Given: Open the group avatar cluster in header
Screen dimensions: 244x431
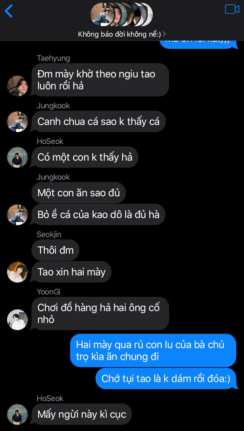Looking at the screenshot, I should pos(122,14).
